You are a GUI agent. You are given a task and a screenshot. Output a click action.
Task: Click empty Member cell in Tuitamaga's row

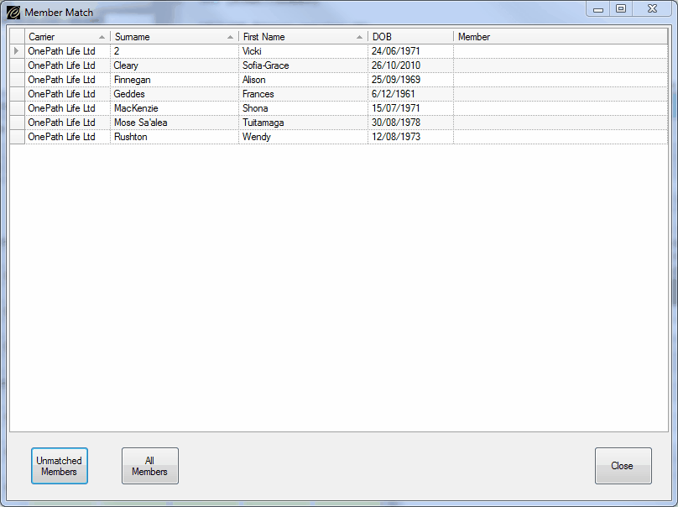click(561, 123)
